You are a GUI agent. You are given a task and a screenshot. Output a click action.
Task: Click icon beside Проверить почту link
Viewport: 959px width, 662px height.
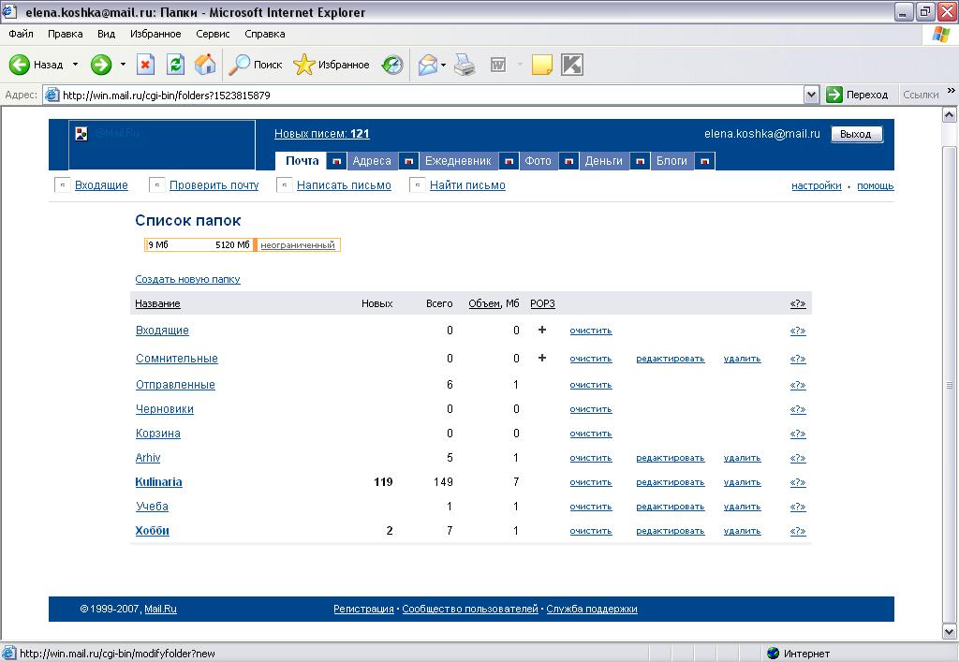157,184
